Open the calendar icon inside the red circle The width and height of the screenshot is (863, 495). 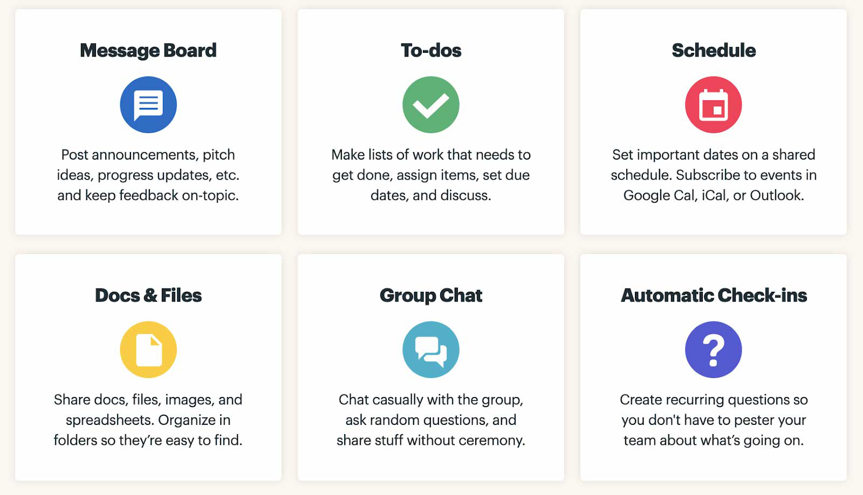tap(713, 104)
